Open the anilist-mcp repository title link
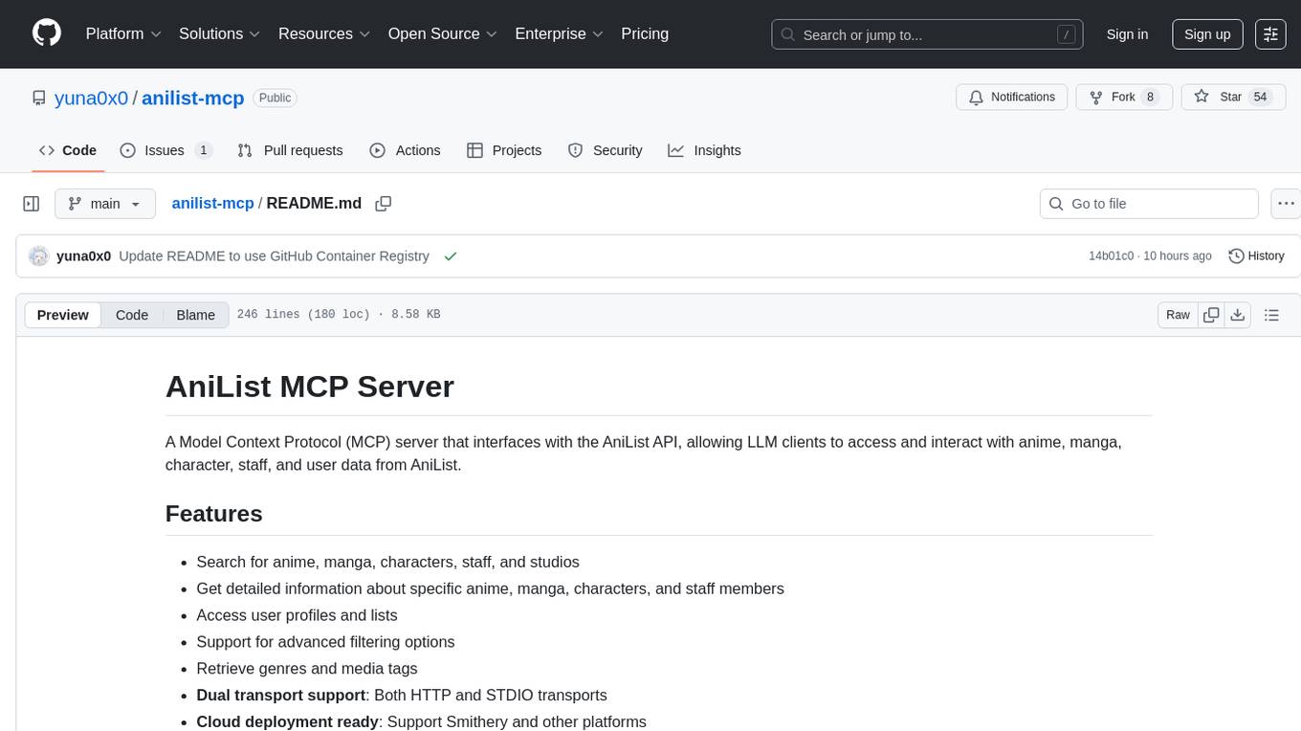Screen dimensions: 1301x731 193,98
